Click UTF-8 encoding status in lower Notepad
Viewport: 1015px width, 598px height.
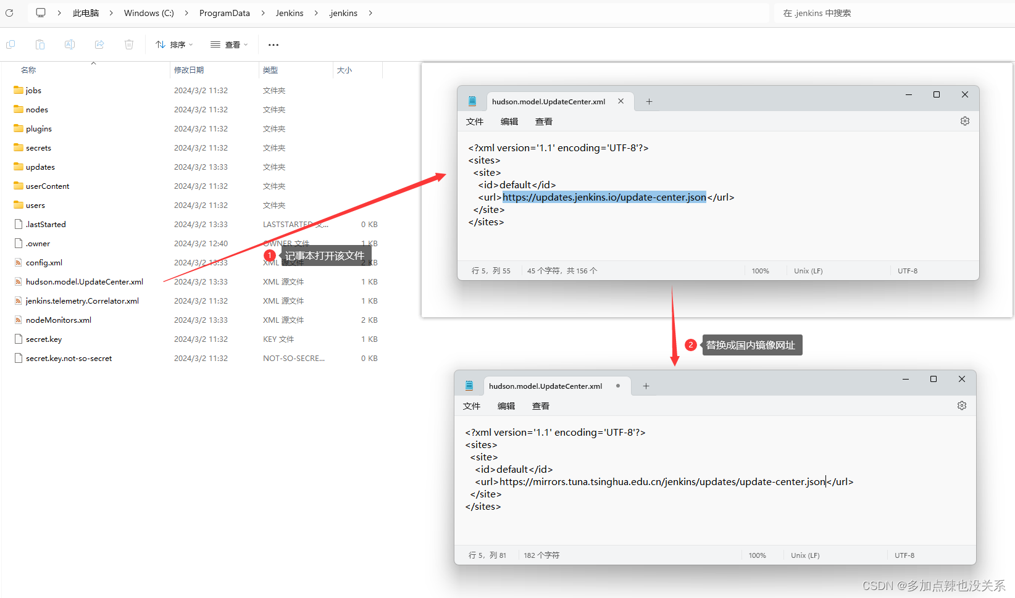pos(904,555)
